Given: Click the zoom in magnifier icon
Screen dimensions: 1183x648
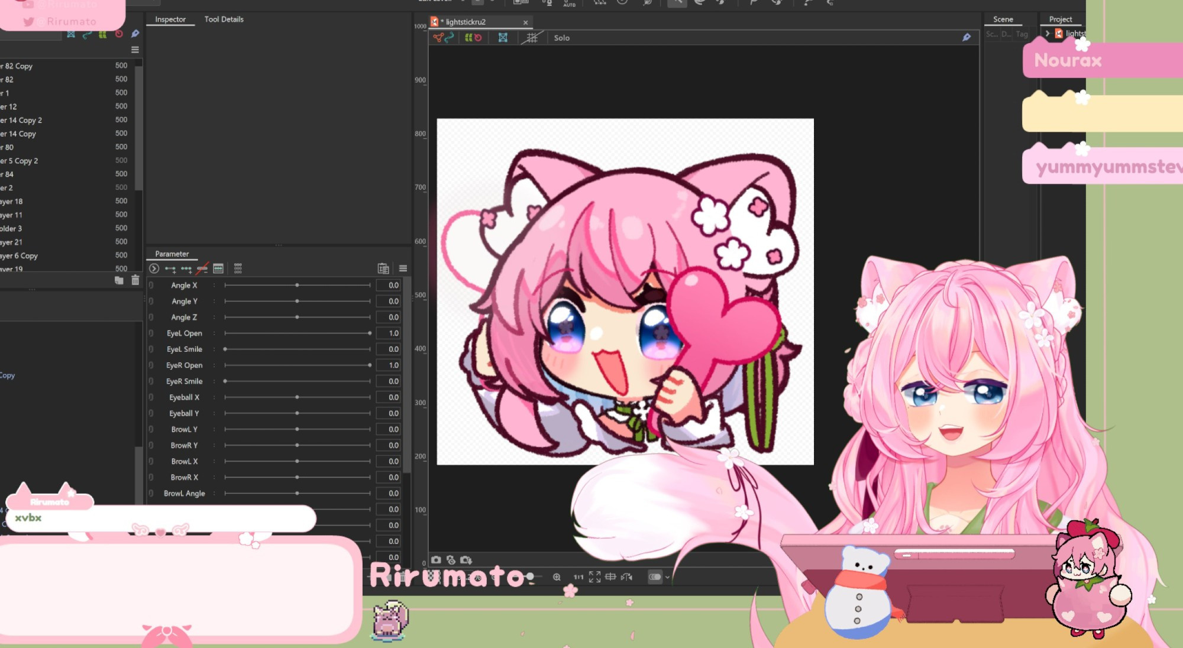Looking at the screenshot, I should tap(557, 577).
